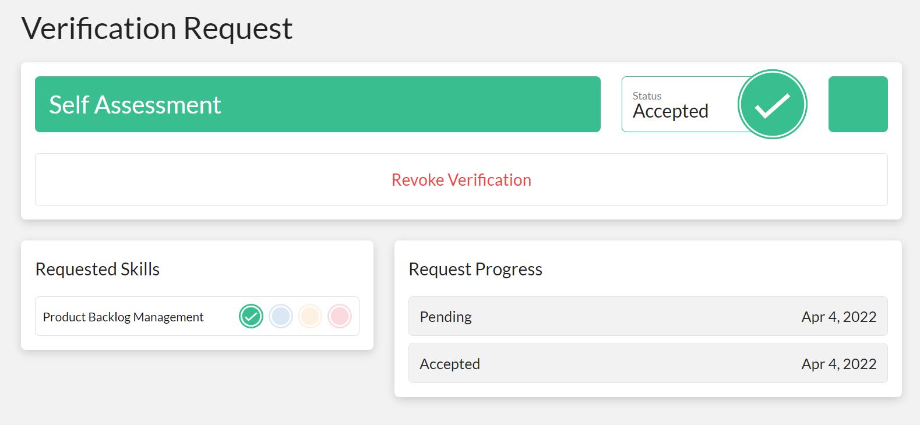Click the Accepted row's Apr 4, 2022 date
This screenshot has width=920, height=425.
838,364
